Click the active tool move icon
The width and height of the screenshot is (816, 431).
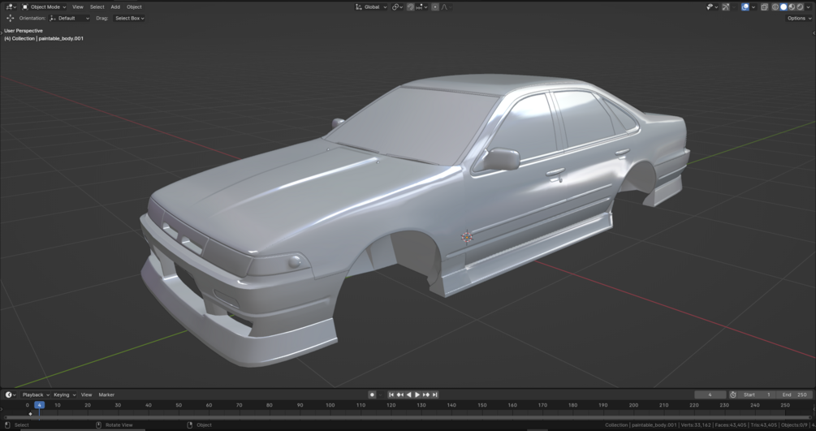point(10,18)
